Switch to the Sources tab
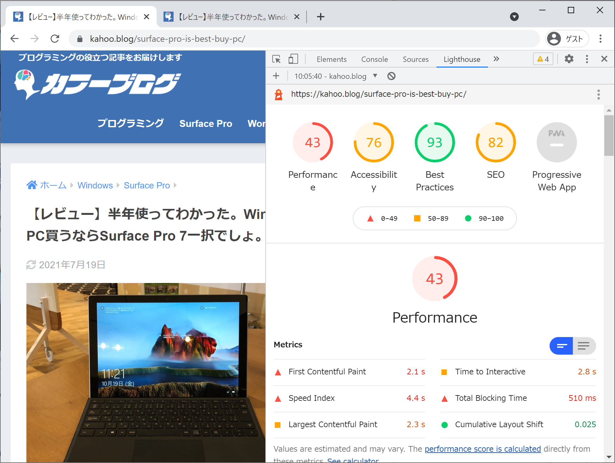The height and width of the screenshot is (463, 615). 415,59
